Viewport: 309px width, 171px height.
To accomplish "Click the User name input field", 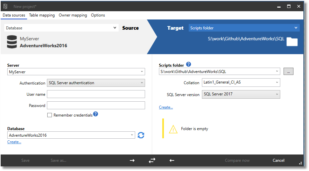I will click(96, 94).
